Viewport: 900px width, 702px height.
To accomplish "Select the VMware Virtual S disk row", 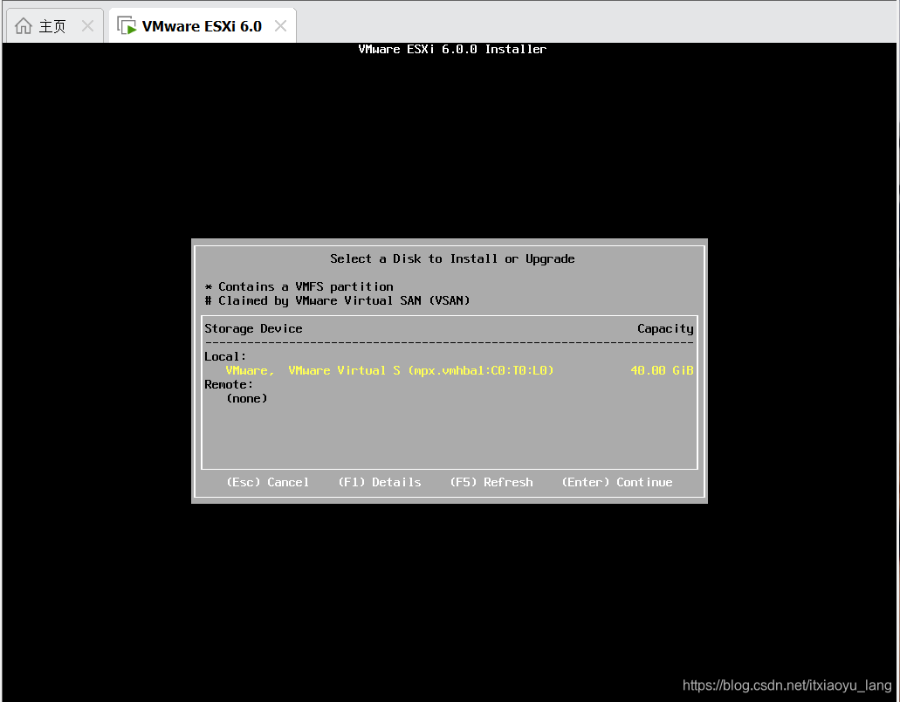I will [x=449, y=371].
